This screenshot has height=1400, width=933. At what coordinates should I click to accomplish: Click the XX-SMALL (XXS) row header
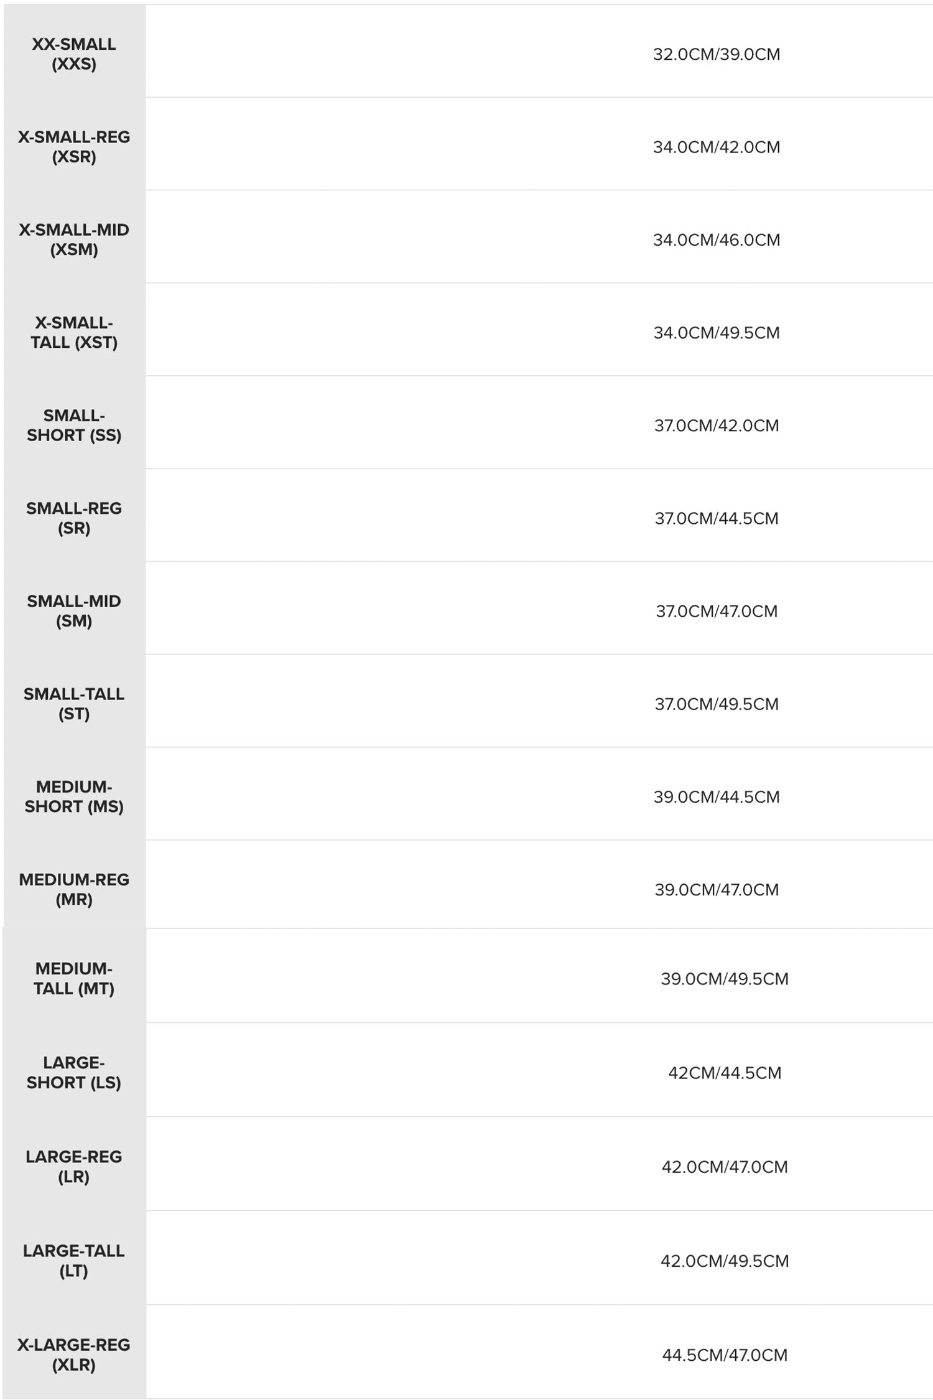(x=74, y=54)
